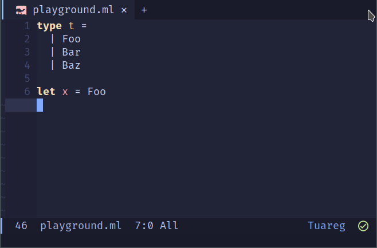The image size is (377, 248).
Task: Place the cursor on the let keyword
Action: point(46,92)
